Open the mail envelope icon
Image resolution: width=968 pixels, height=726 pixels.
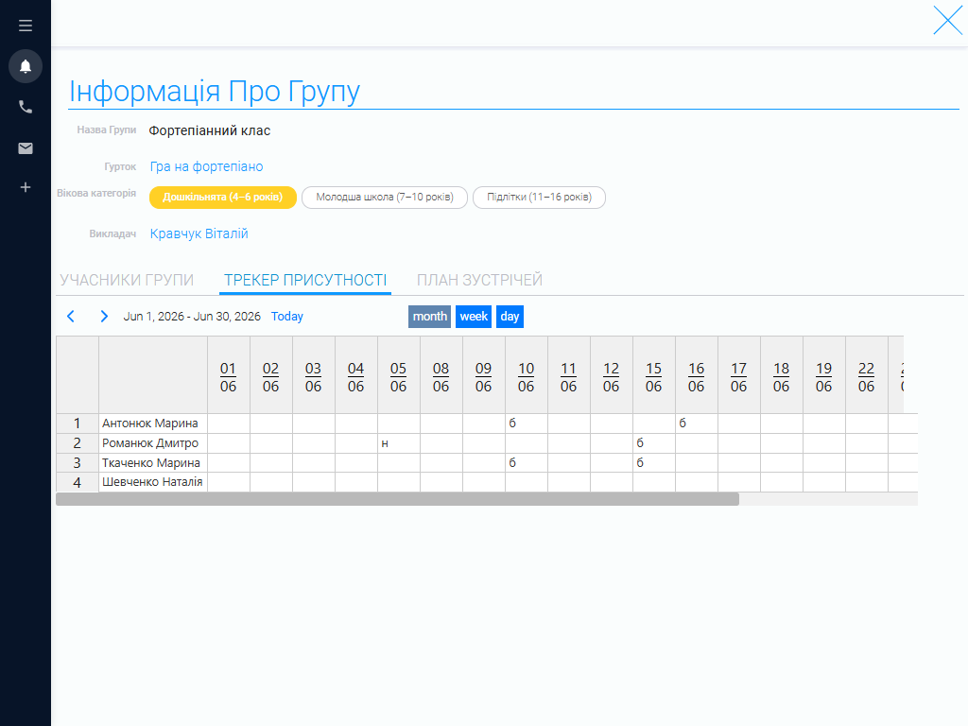point(26,148)
